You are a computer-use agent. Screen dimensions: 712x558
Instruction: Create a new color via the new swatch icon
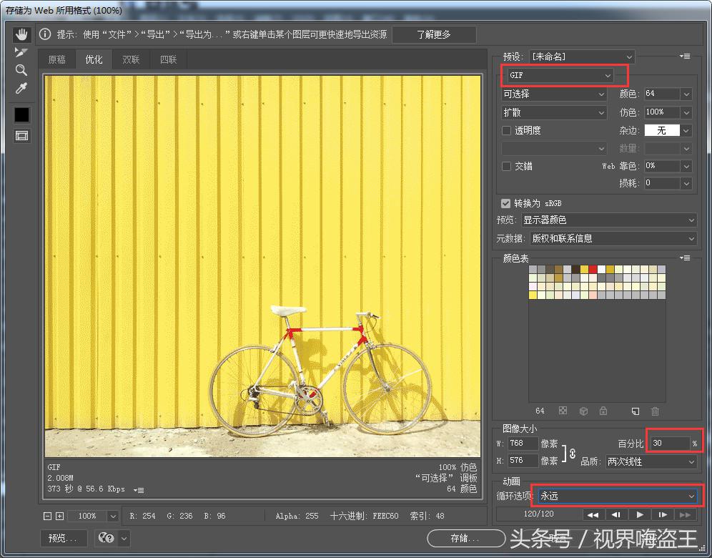click(x=636, y=411)
